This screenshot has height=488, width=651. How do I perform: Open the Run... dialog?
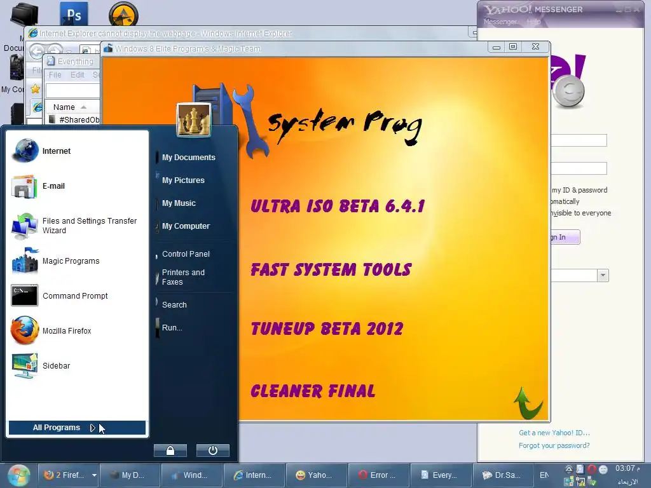point(172,327)
